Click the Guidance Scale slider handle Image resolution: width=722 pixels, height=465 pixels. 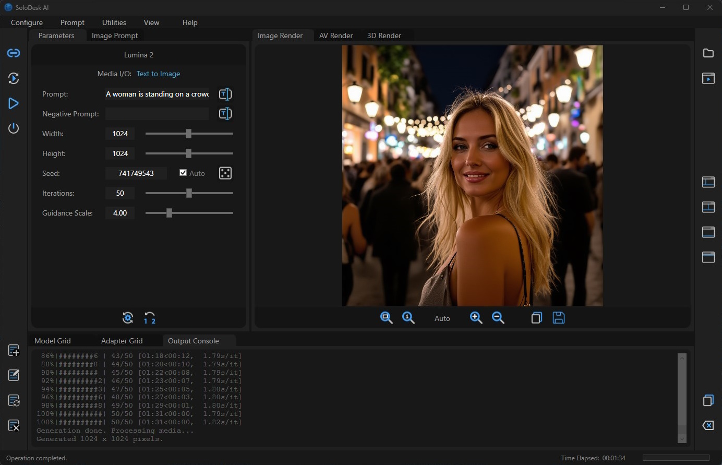click(x=169, y=213)
